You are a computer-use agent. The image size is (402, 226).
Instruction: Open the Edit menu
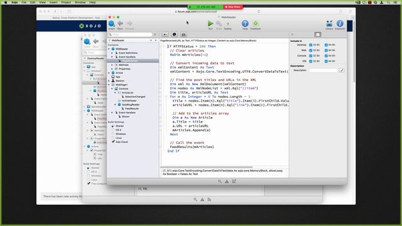pyautogui.click(x=33, y=3)
